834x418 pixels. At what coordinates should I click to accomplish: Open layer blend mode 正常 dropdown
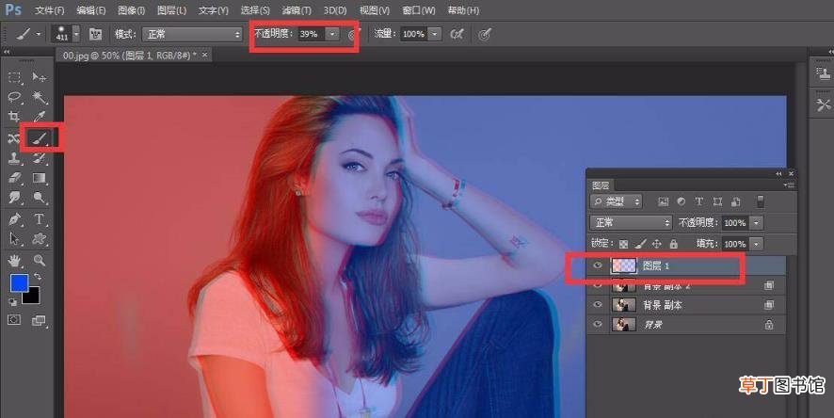pos(631,223)
